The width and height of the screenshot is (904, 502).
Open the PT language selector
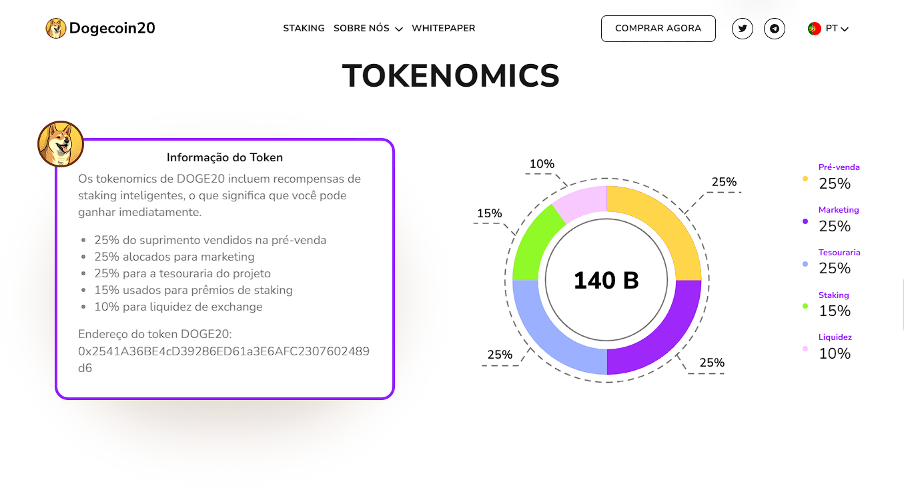coord(829,29)
